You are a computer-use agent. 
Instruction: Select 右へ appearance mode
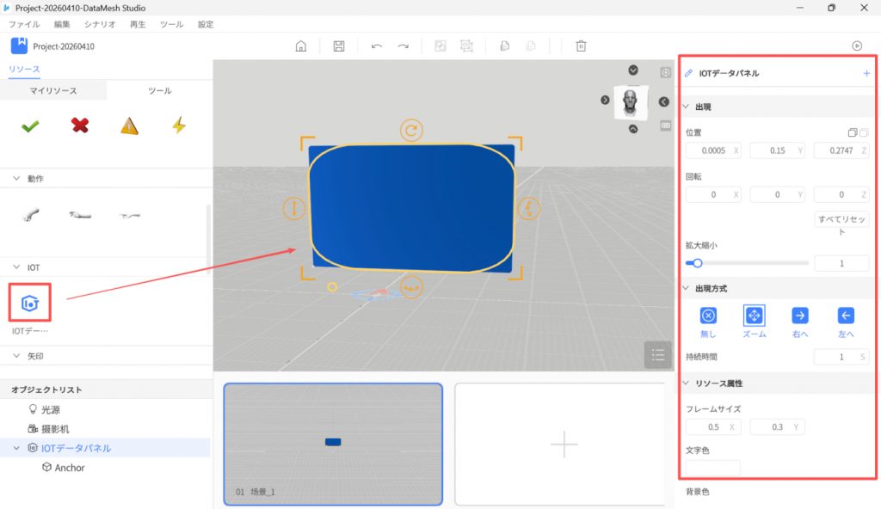(x=800, y=316)
